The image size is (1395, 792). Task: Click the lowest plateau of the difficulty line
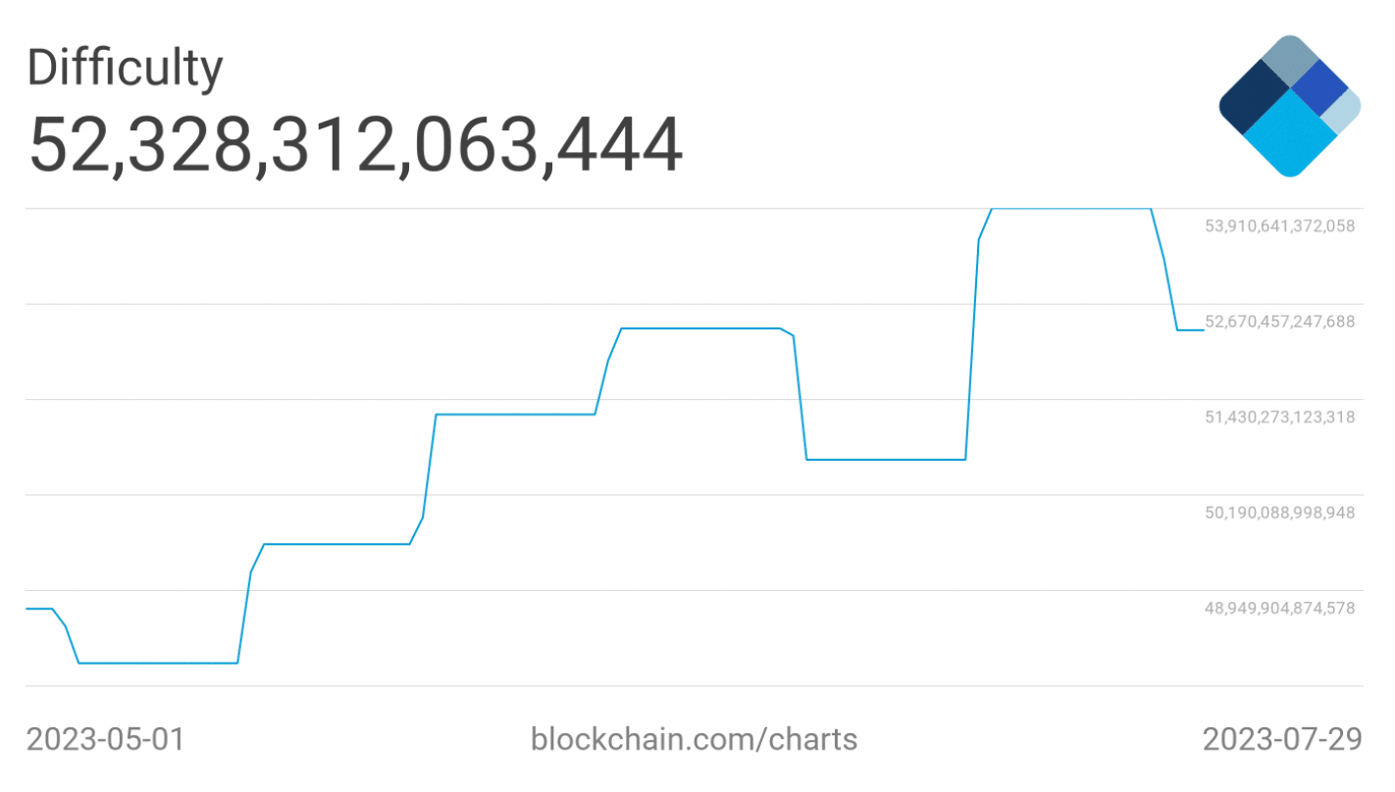tap(157, 664)
